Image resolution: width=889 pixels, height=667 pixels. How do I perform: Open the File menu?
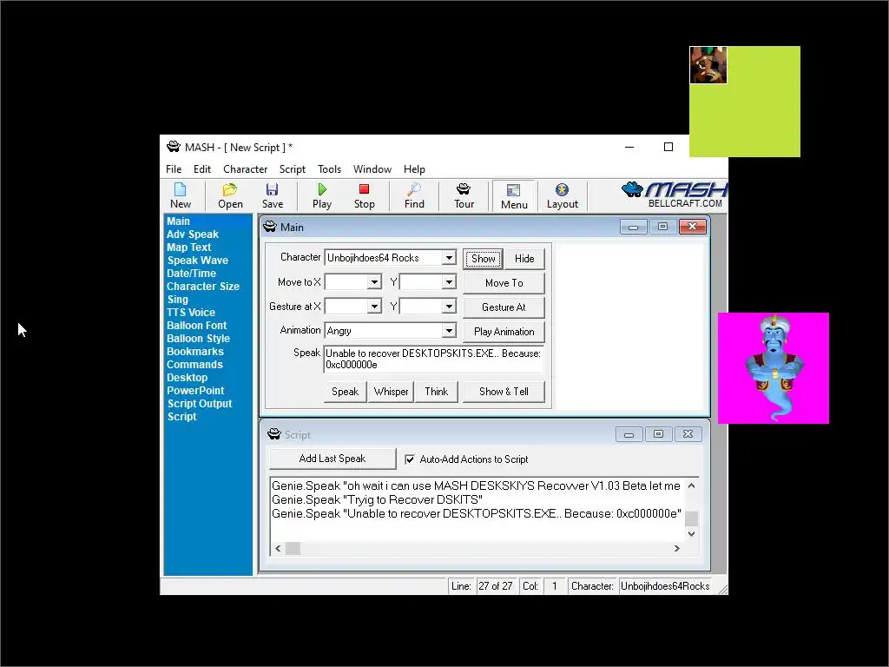click(x=174, y=169)
